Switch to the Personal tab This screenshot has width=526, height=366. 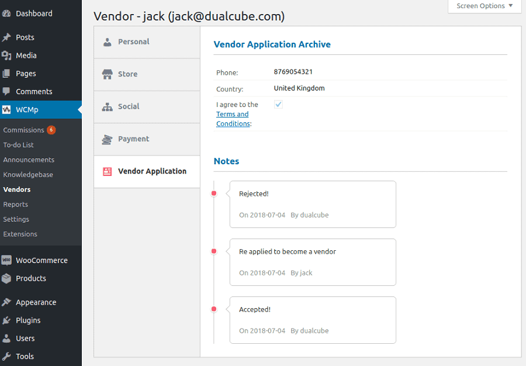(133, 42)
